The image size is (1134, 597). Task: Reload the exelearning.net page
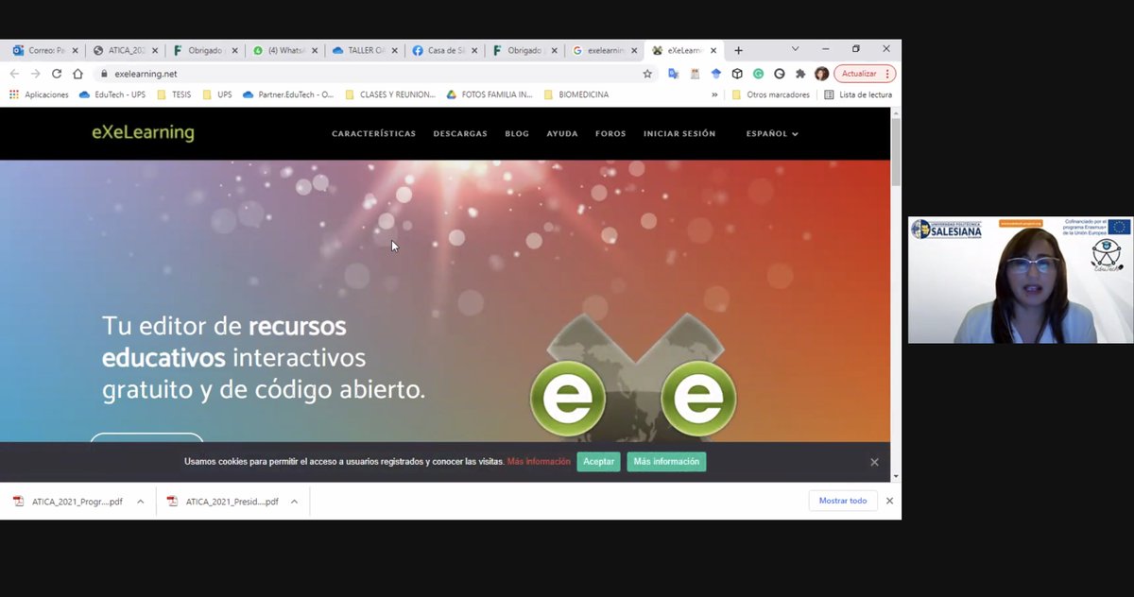[57, 74]
